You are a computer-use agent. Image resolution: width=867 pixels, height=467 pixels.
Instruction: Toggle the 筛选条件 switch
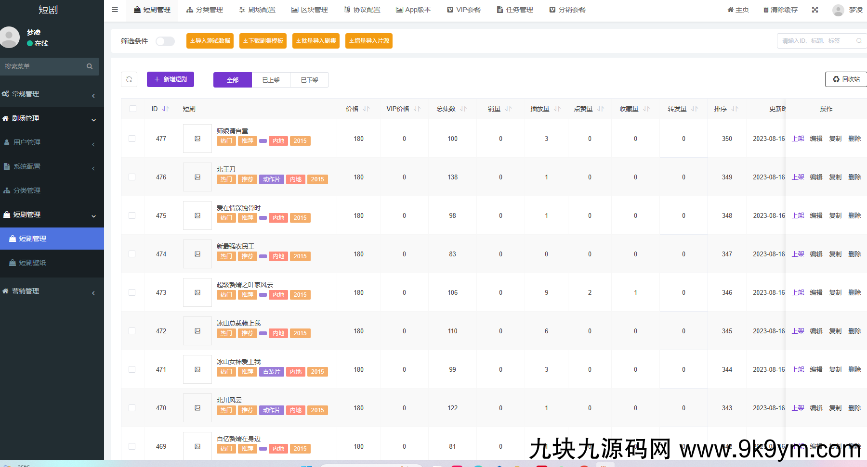(165, 41)
